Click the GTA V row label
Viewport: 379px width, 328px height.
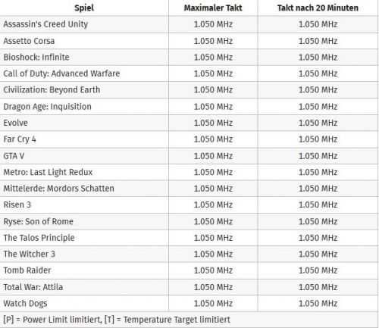point(14,156)
